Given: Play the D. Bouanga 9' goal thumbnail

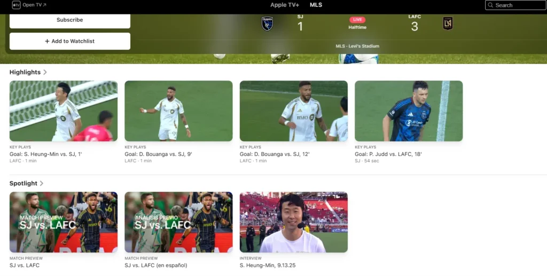Looking at the screenshot, I should coord(178,111).
